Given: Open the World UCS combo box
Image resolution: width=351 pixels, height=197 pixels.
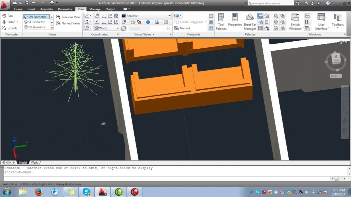Looking at the screenshot, I should 107,28.
